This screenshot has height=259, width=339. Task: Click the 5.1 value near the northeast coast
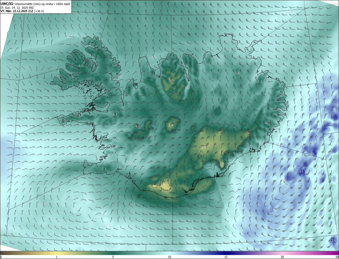[260, 82]
